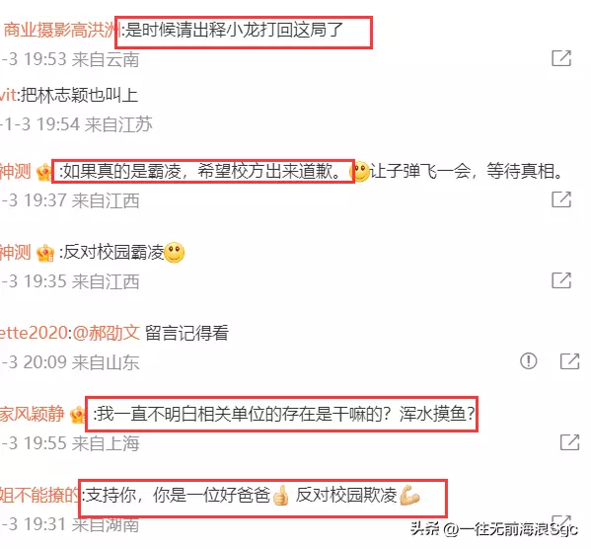591x549 pixels.
Task: Click share icon beside the Jiangxi 19:37 comment
Action: coord(561,199)
